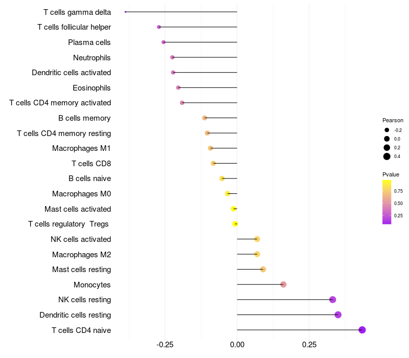Click the yellow Mast cells activated dot
Viewport: 409px width, 358px height.
pos(234,209)
